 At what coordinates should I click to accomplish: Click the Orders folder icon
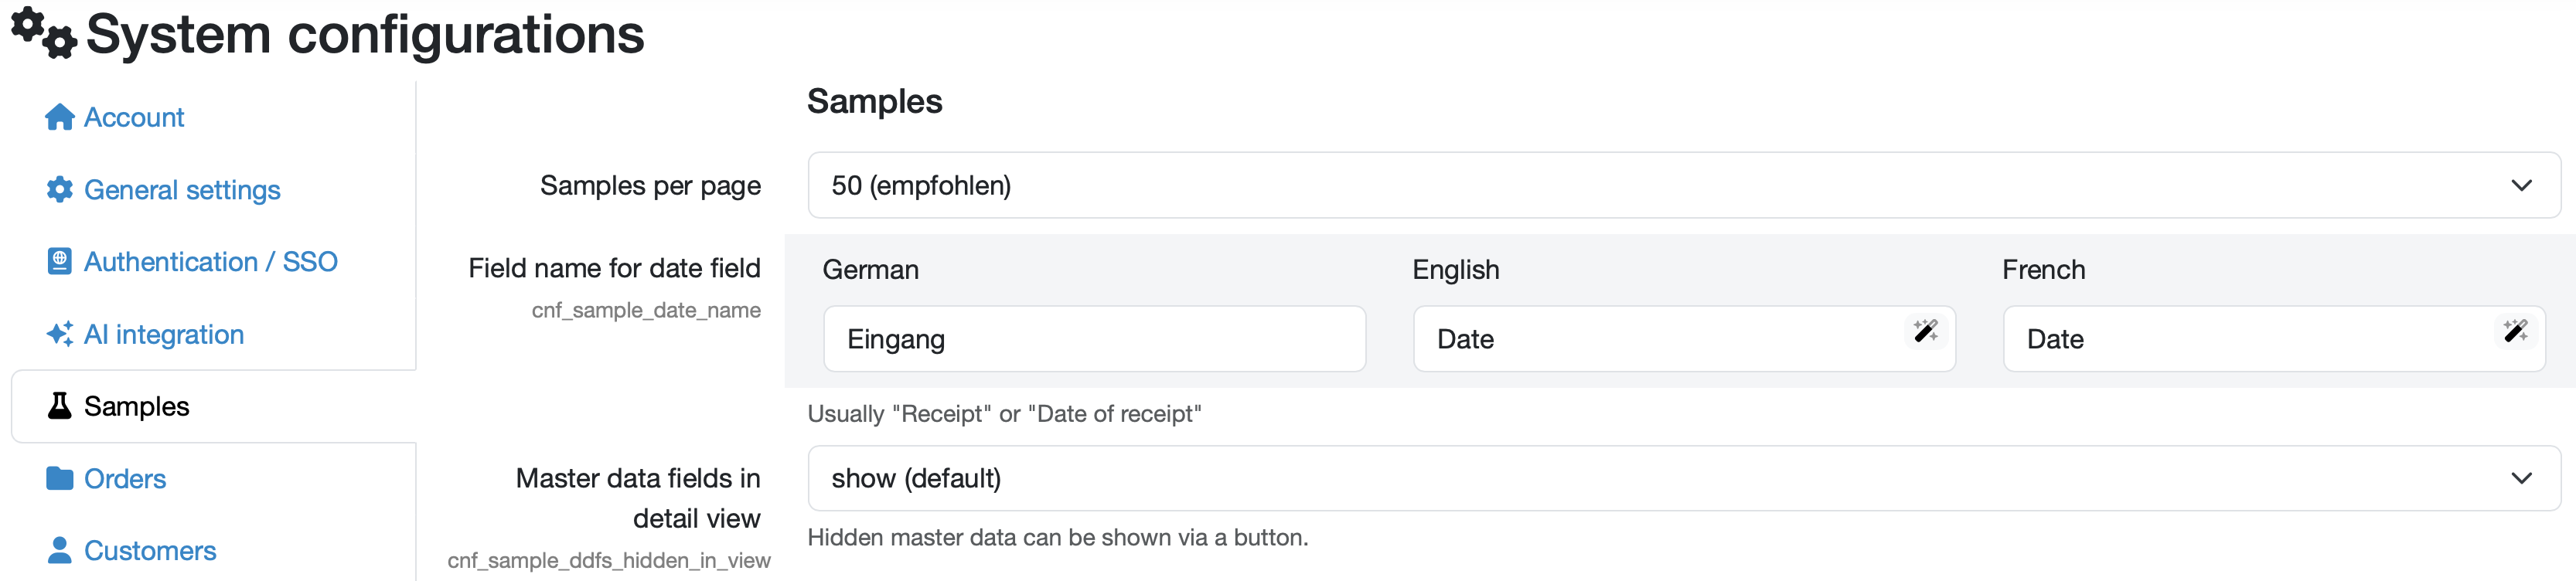59,479
